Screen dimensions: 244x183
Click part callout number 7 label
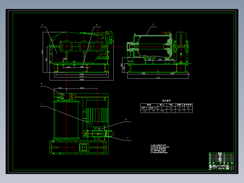(128, 138)
